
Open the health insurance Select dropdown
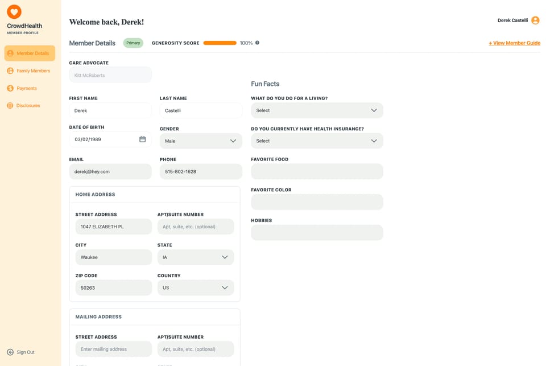317,141
